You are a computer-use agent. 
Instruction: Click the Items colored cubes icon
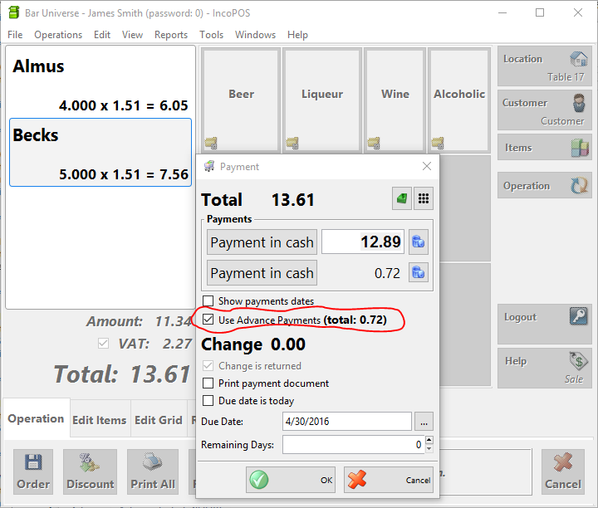click(x=580, y=148)
